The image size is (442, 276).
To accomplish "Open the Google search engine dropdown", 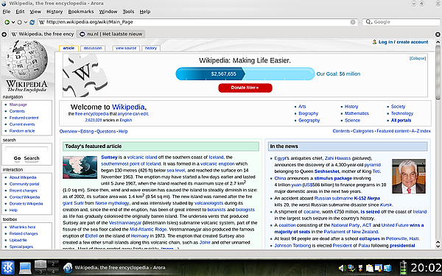I will [369, 21].
